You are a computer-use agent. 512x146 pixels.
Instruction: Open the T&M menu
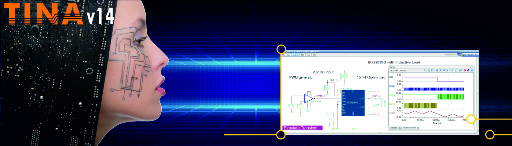[302, 55]
